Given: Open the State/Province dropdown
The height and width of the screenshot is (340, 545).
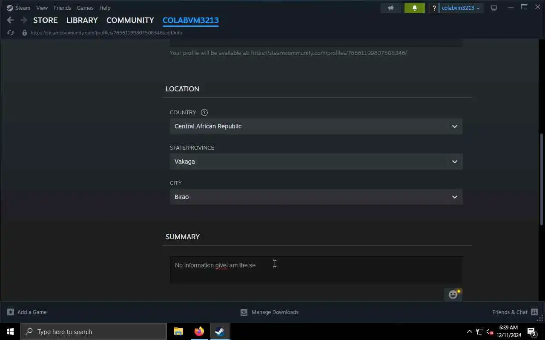Looking at the screenshot, I should tap(316, 161).
